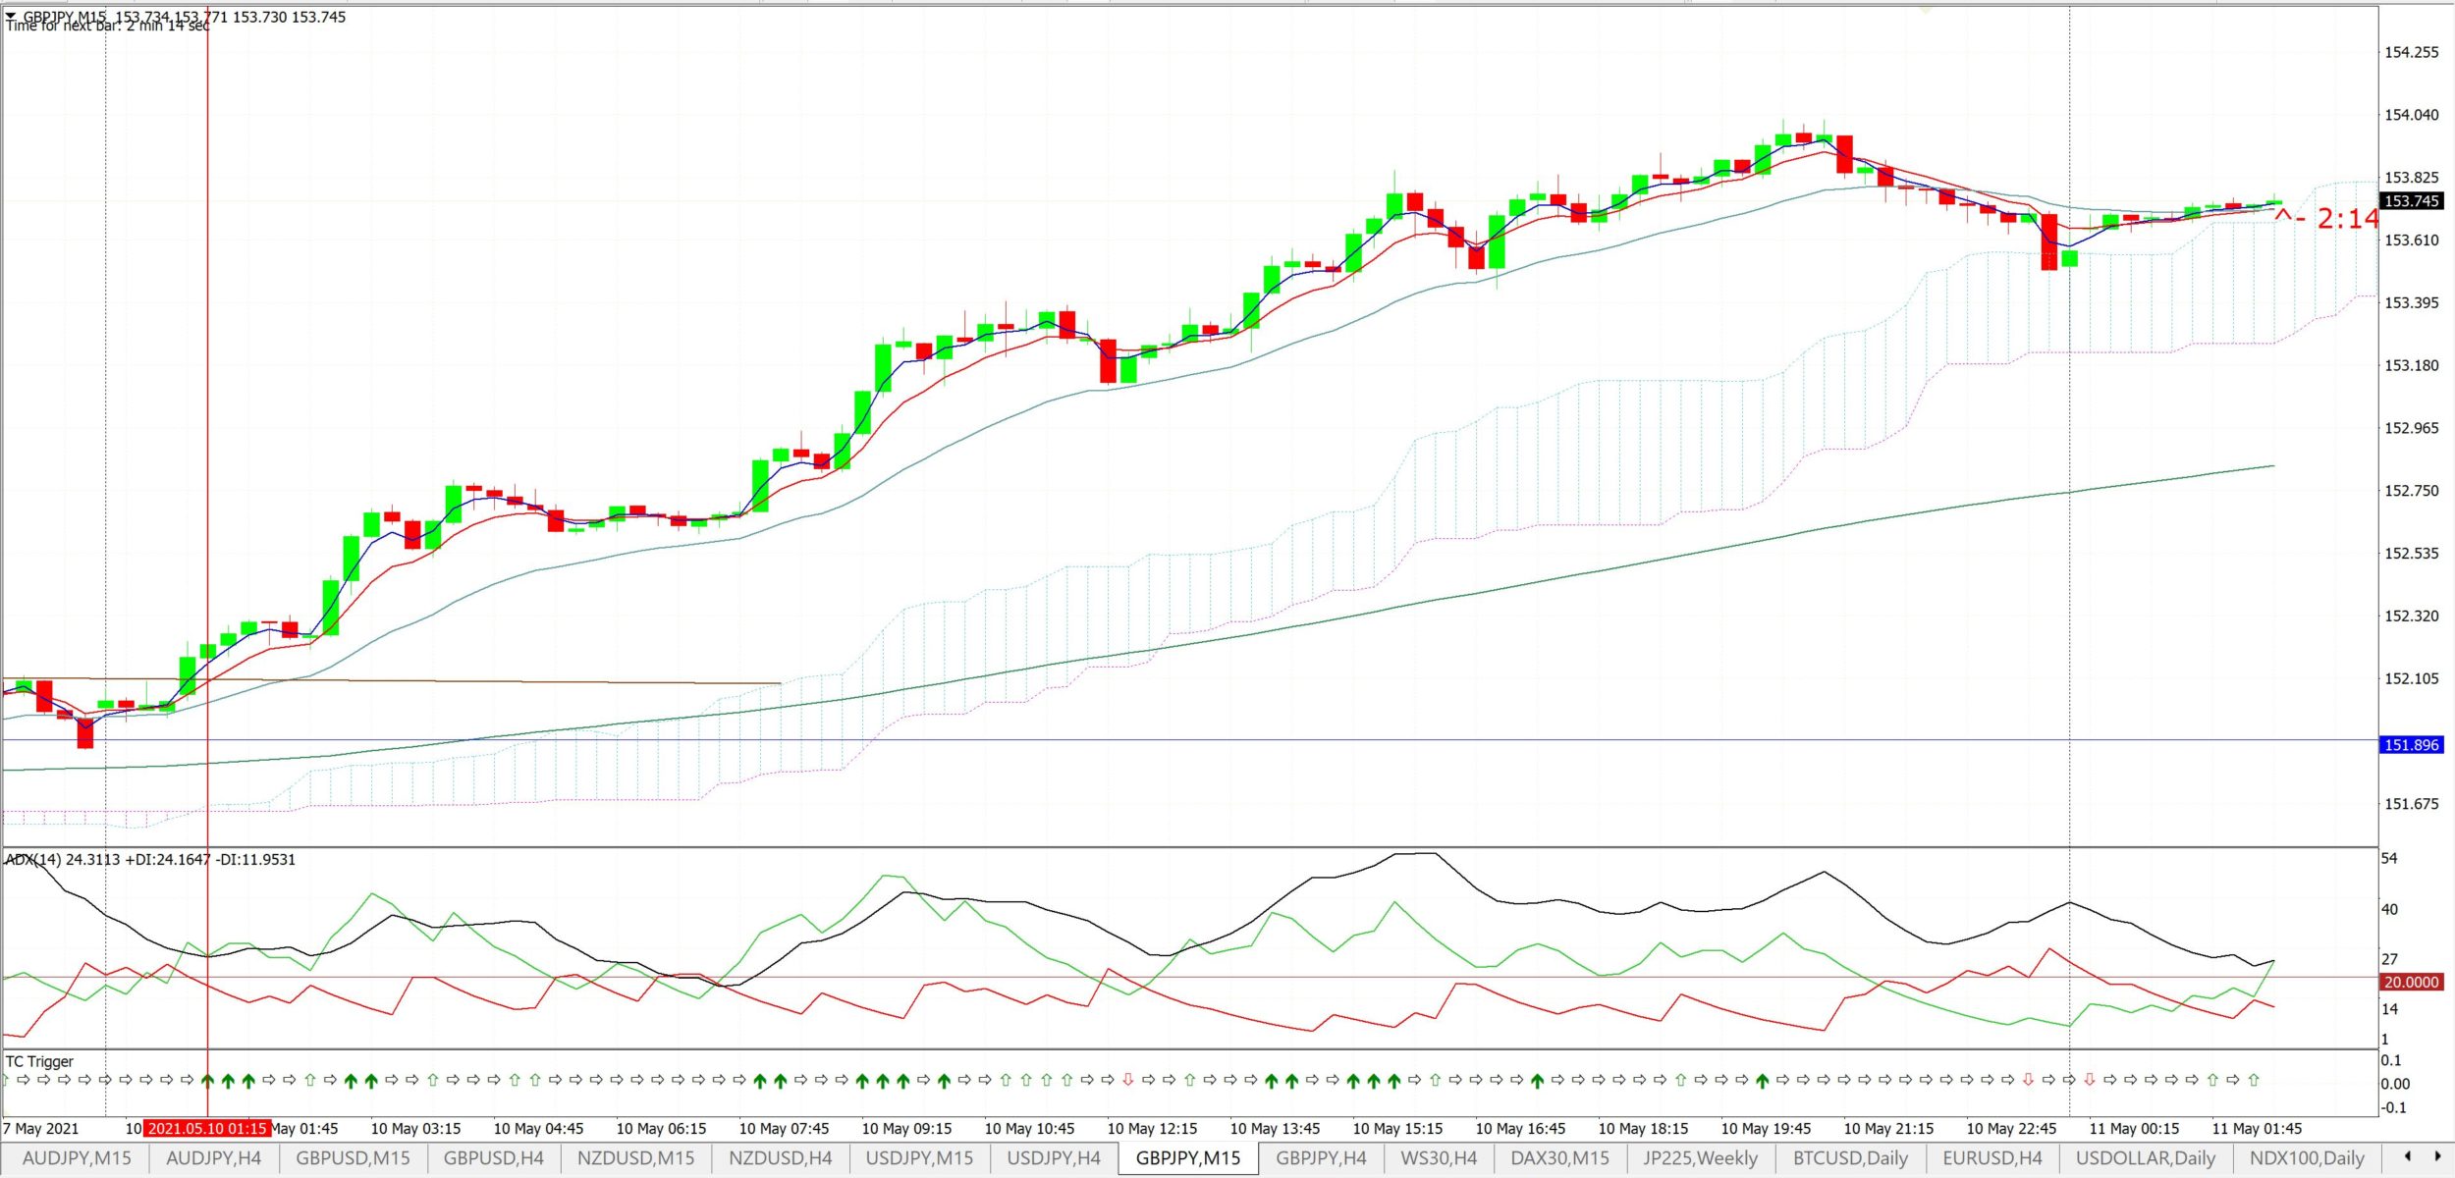
Task: Click the current price label 153.745
Action: coord(2412,201)
